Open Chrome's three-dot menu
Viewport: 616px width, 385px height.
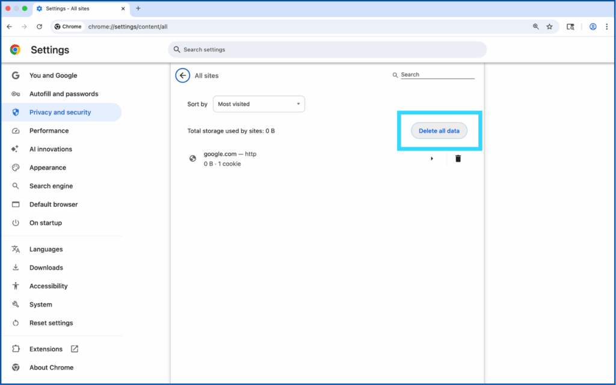[x=606, y=26]
